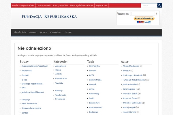The image size is (173, 115).
Task: Open Komentarze category link
Action: 61,78
